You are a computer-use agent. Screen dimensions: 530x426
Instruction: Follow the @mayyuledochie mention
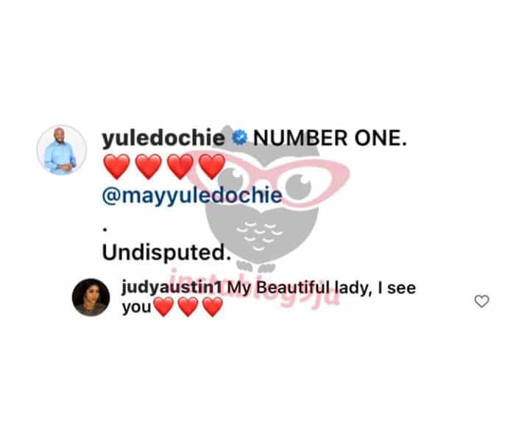pos(191,196)
